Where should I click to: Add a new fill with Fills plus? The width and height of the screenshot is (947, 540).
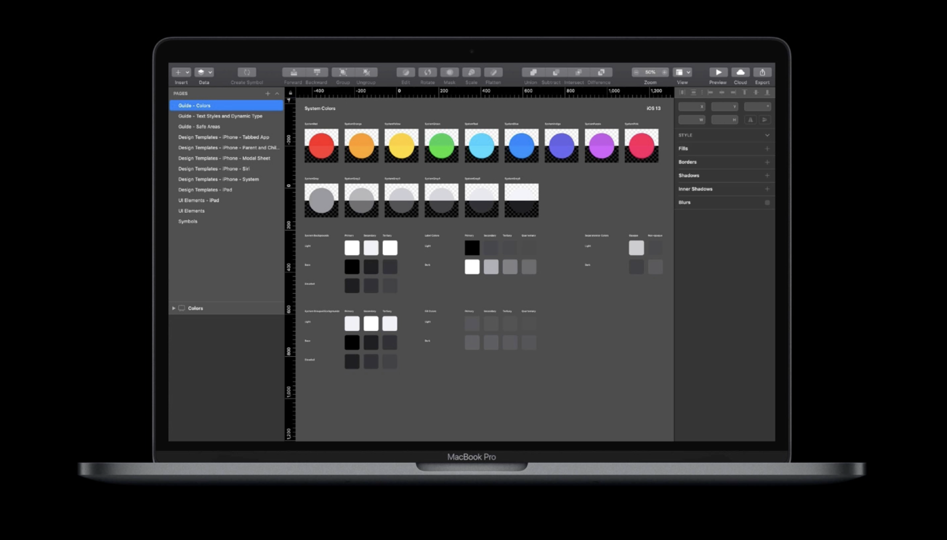point(767,149)
